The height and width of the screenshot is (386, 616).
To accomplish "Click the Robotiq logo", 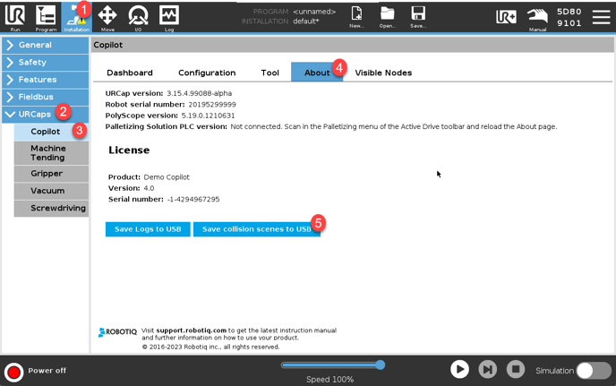I will click(x=117, y=332).
